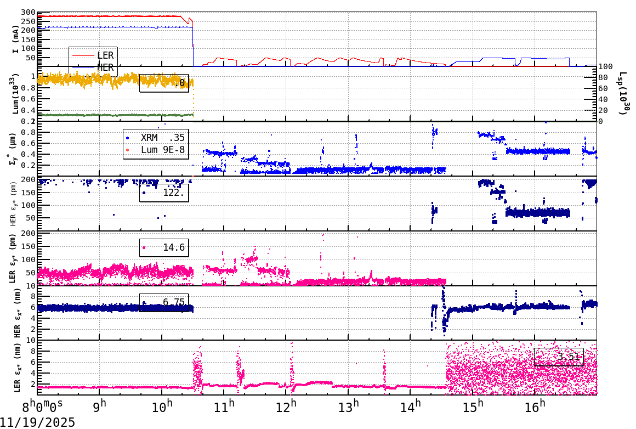Click the 13h time axis label

click(x=348, y=407)
